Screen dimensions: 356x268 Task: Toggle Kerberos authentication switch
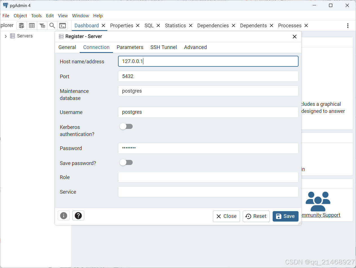(x=126, y=126)
